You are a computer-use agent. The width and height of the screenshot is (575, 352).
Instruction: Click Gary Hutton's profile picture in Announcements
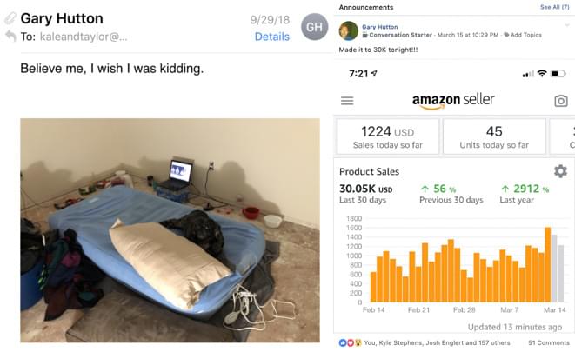pos(348,30)
